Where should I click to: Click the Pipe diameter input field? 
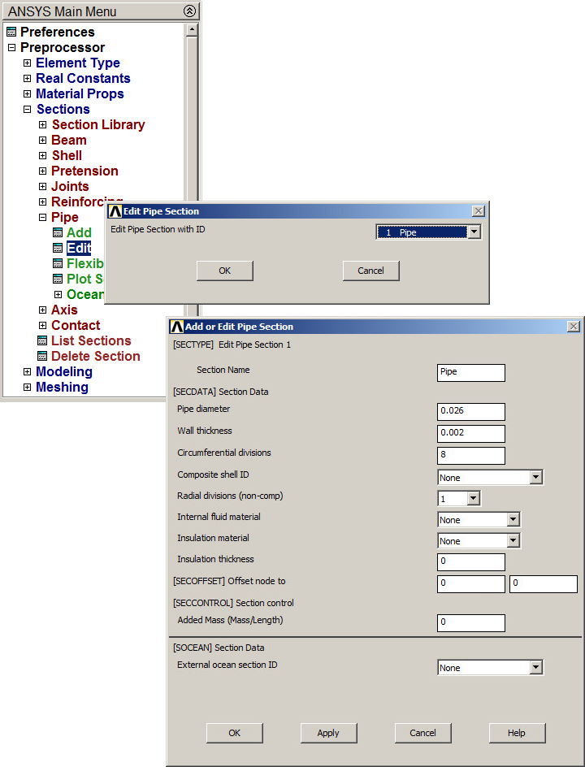(x=470, y=411)
